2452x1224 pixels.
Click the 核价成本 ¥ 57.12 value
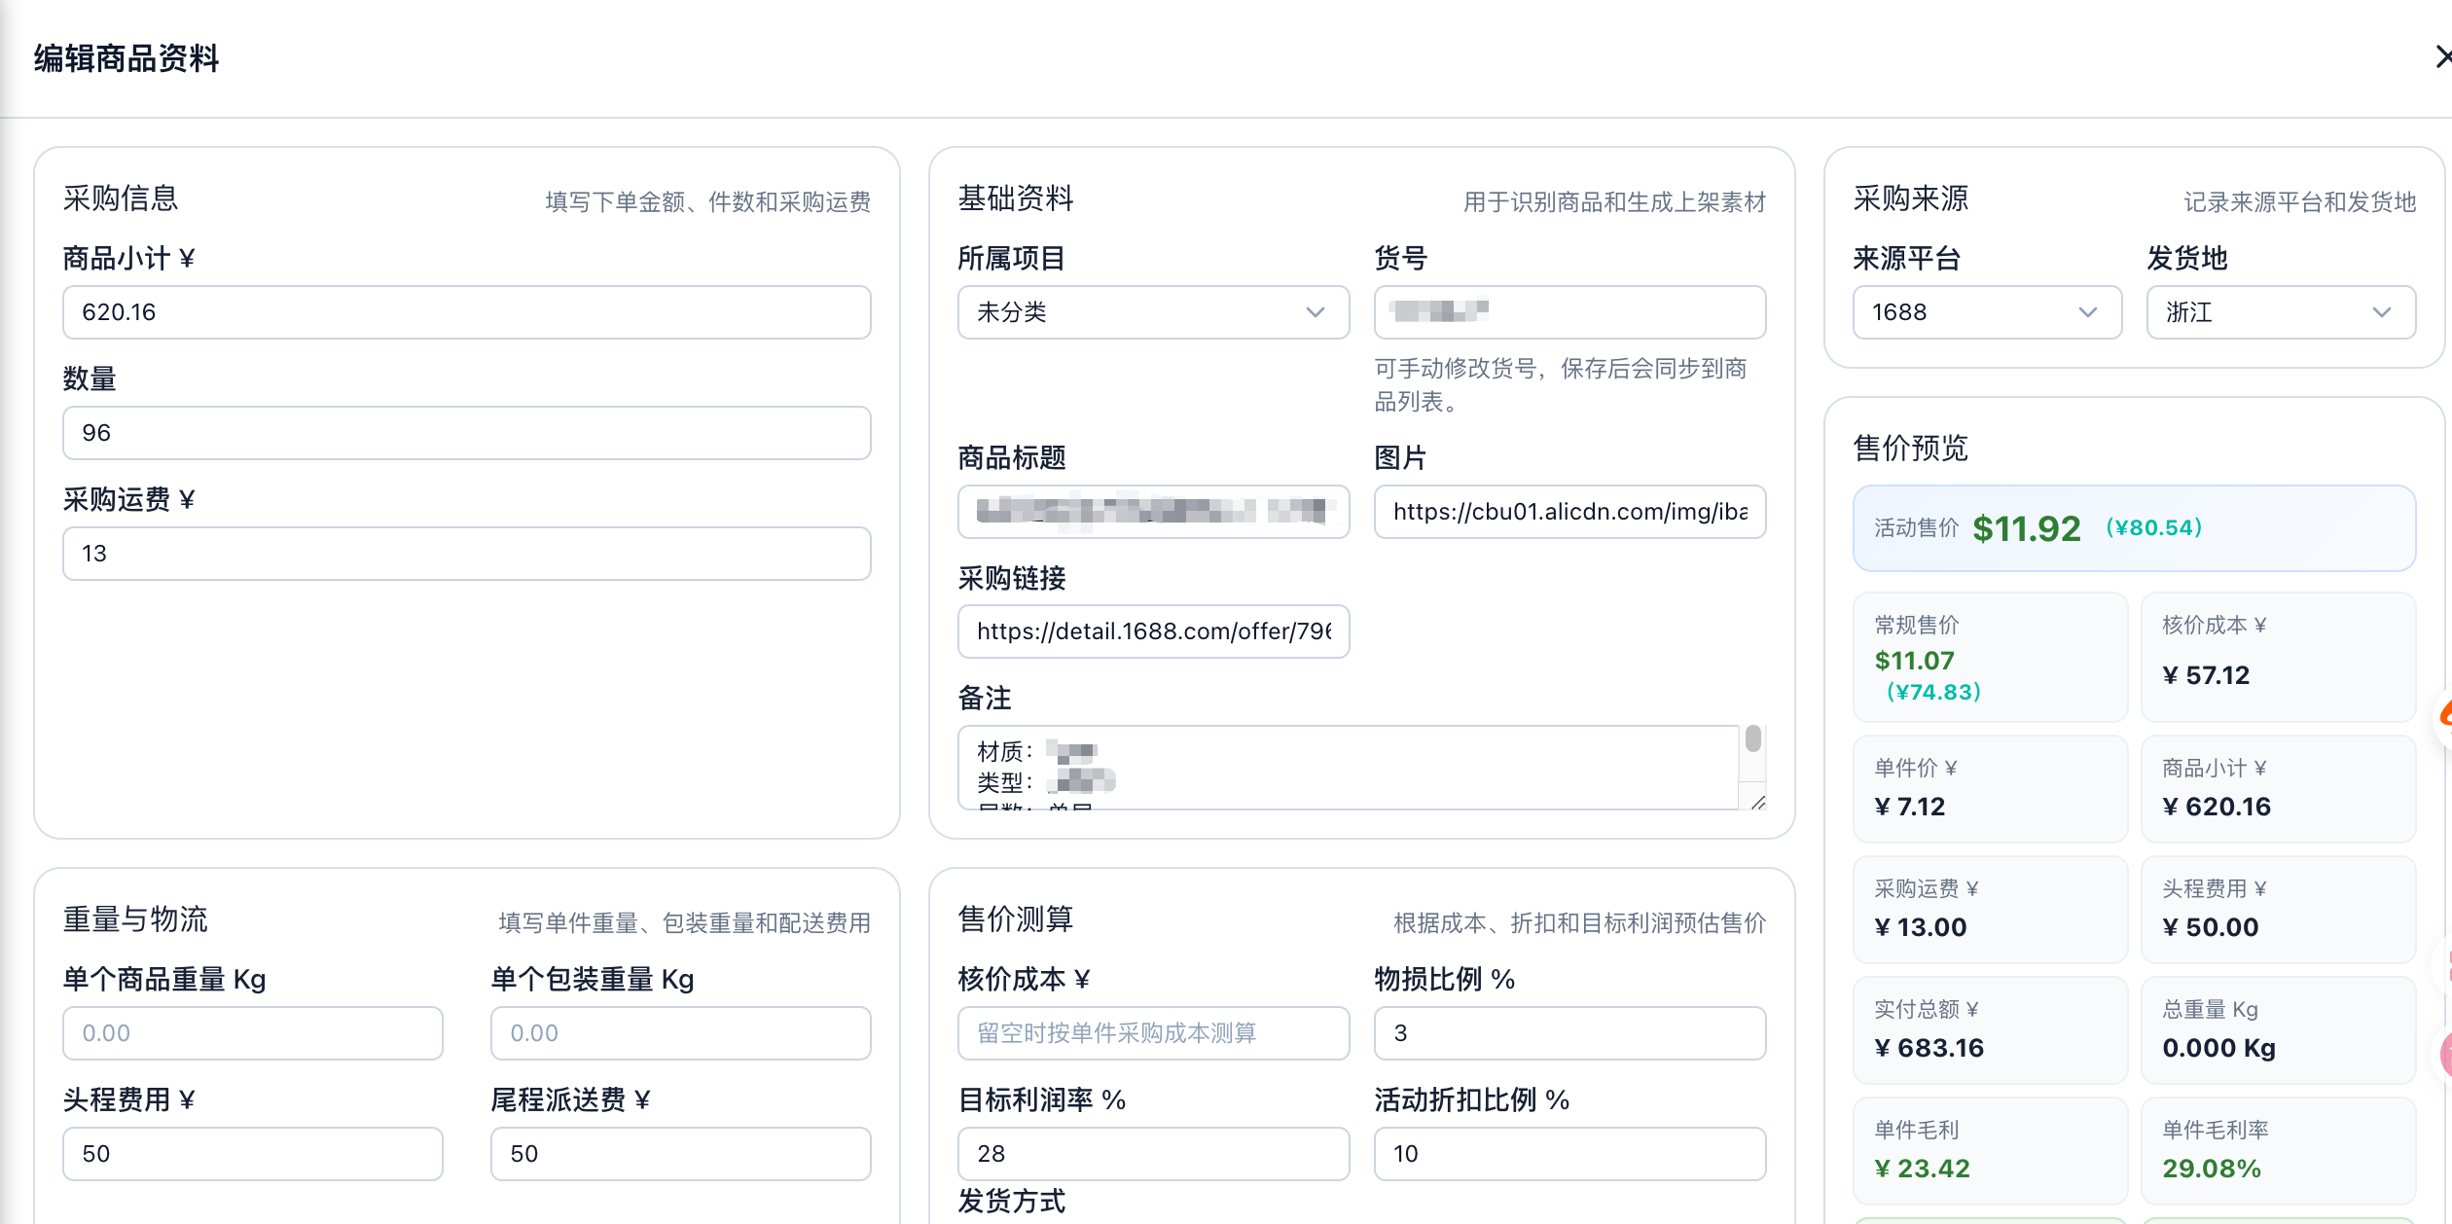point(2206,675)
